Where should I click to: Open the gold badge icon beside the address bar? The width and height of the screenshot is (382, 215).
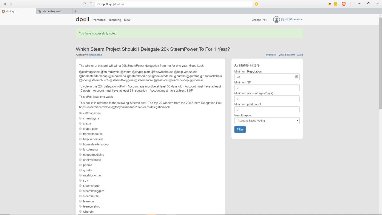click(256, 4)
